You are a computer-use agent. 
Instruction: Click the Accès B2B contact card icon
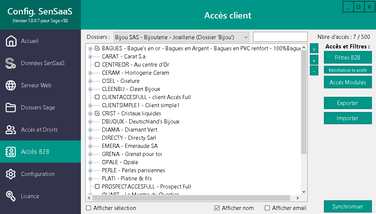[11, 152]
